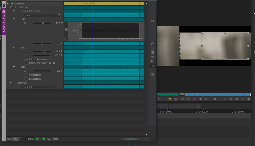
Task: Toggle the HQ render quality button
Action: point(152,66)
